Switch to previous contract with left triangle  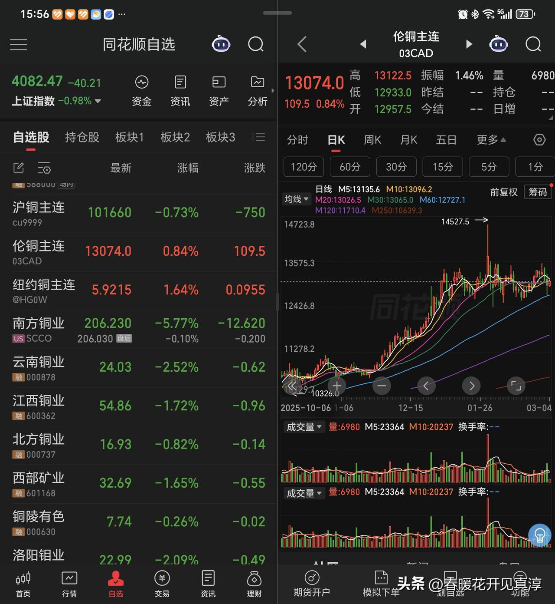coord(363,44)
